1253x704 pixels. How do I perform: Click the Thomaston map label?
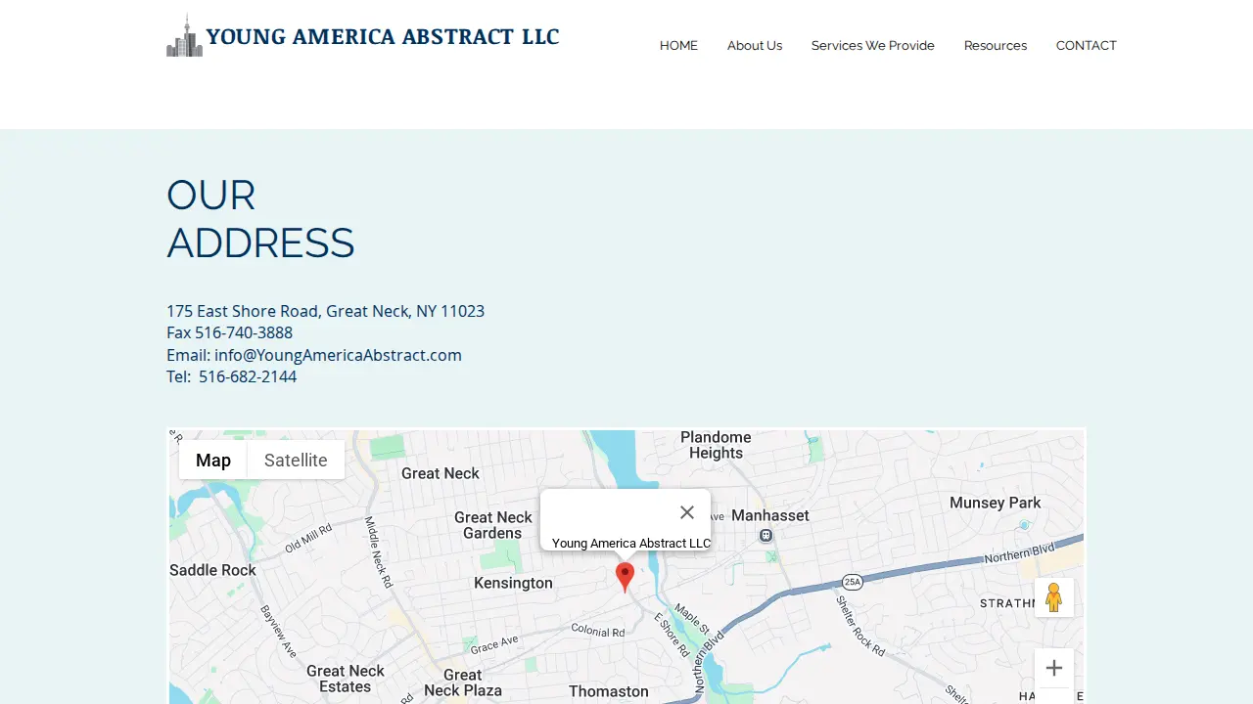tap(609, 691)
